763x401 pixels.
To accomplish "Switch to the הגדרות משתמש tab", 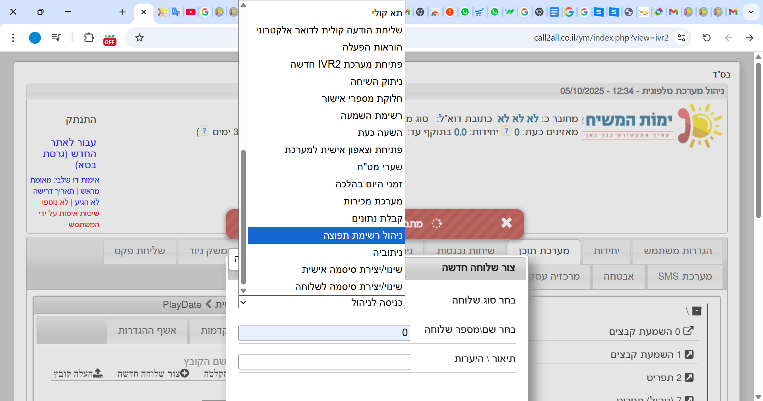I will coord(678,251).
